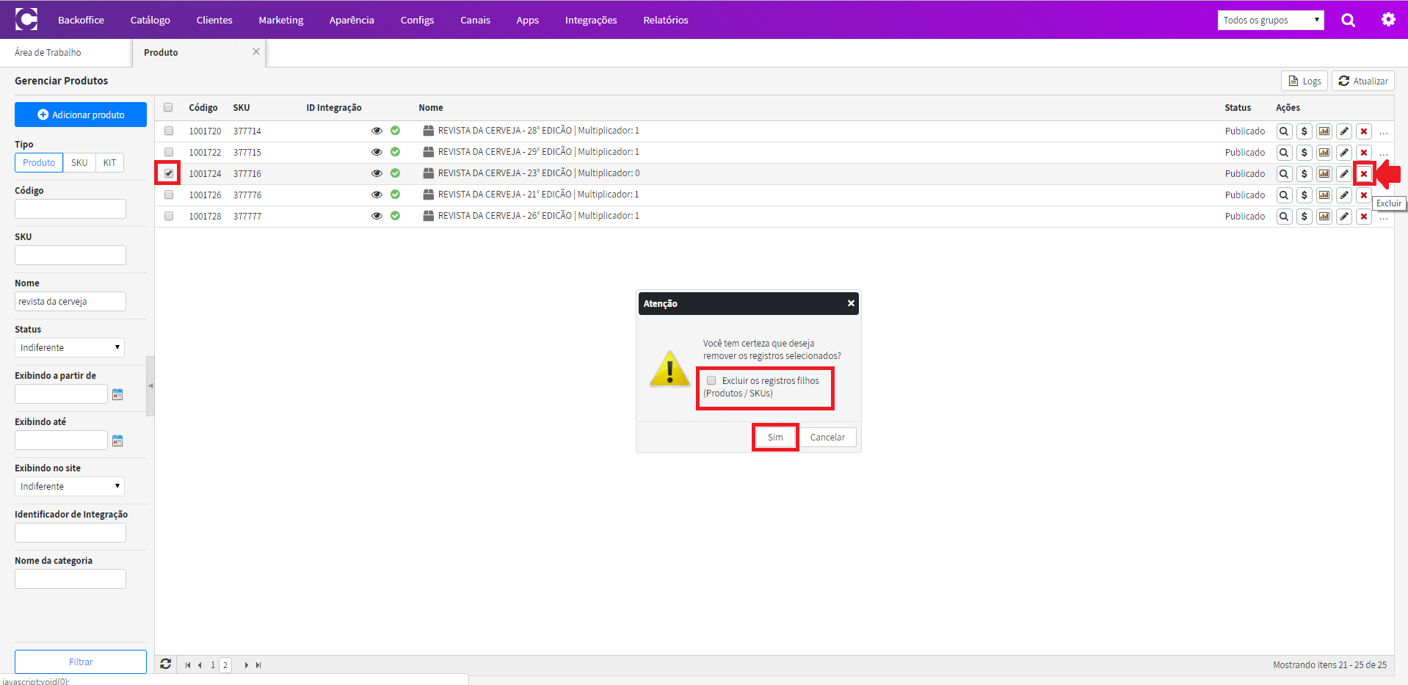View details of product 1001720 with magnifier icon
This screenshot has height=685, width=1408.
coord(1284,131)
